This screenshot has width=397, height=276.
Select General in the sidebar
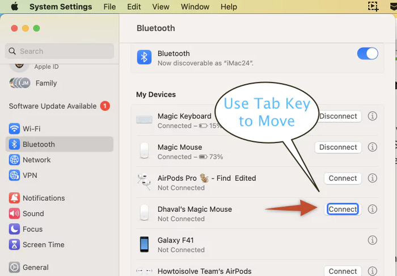(x=35, y=267)
